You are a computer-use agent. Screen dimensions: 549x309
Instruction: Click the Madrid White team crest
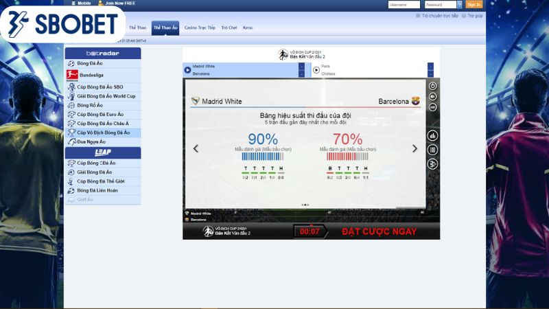tap(196, 101)
